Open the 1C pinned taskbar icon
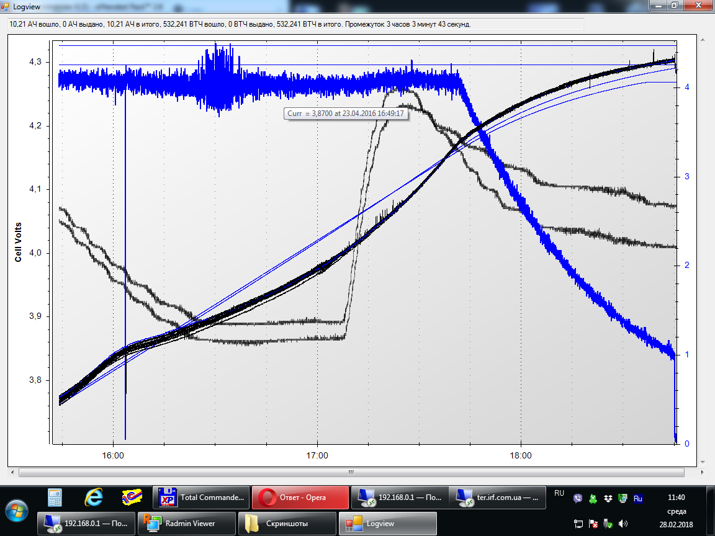This screenshot has width=715, height=536. click(130, 498)
